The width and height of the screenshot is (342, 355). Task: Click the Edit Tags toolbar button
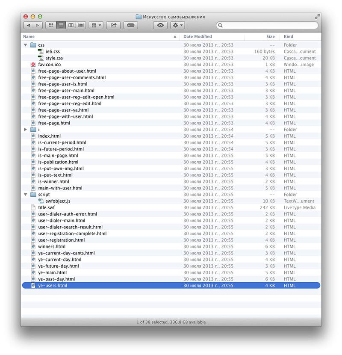pos(130,25)
